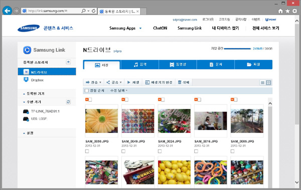Open the SAM_0050.JPG flower thumbnail

pyautogui.click(x=101, y=121)
